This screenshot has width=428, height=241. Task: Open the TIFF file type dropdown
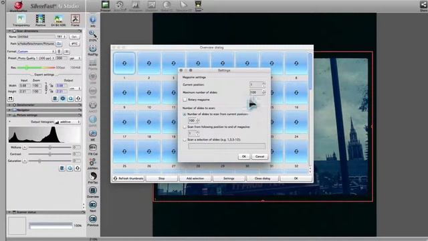pyautogui.click(x=61, y=37)
